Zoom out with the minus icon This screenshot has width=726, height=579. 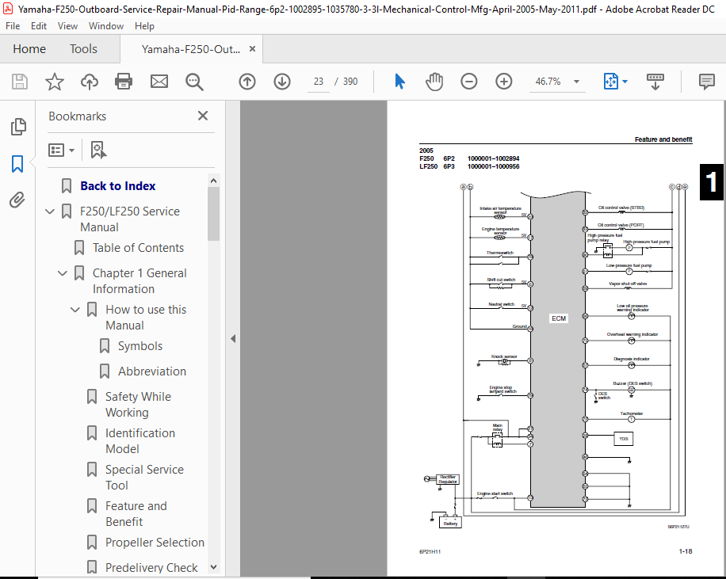coord(468,82)
